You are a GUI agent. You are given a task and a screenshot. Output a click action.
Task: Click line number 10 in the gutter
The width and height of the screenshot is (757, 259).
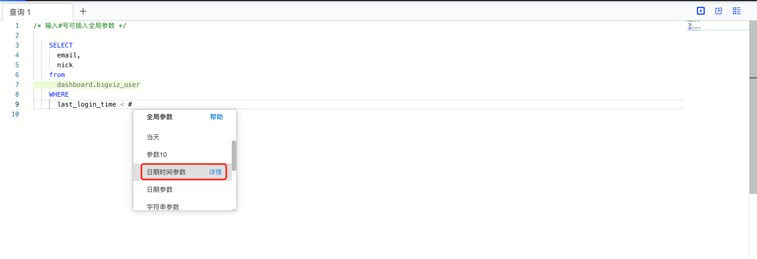(x=15, y=114)
